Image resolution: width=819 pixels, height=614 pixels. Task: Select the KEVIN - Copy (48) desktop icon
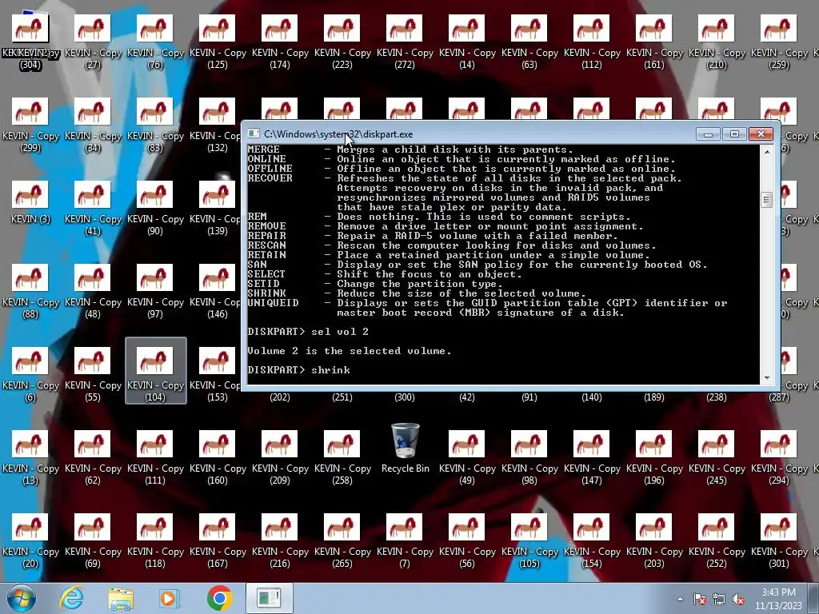pyautogui.click(x=93, y=291)
